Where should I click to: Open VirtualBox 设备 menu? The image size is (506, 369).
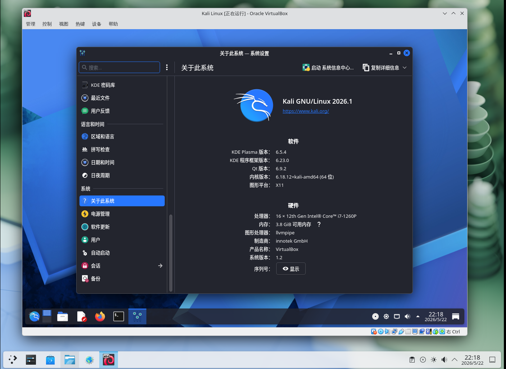(x=97, y=24)
